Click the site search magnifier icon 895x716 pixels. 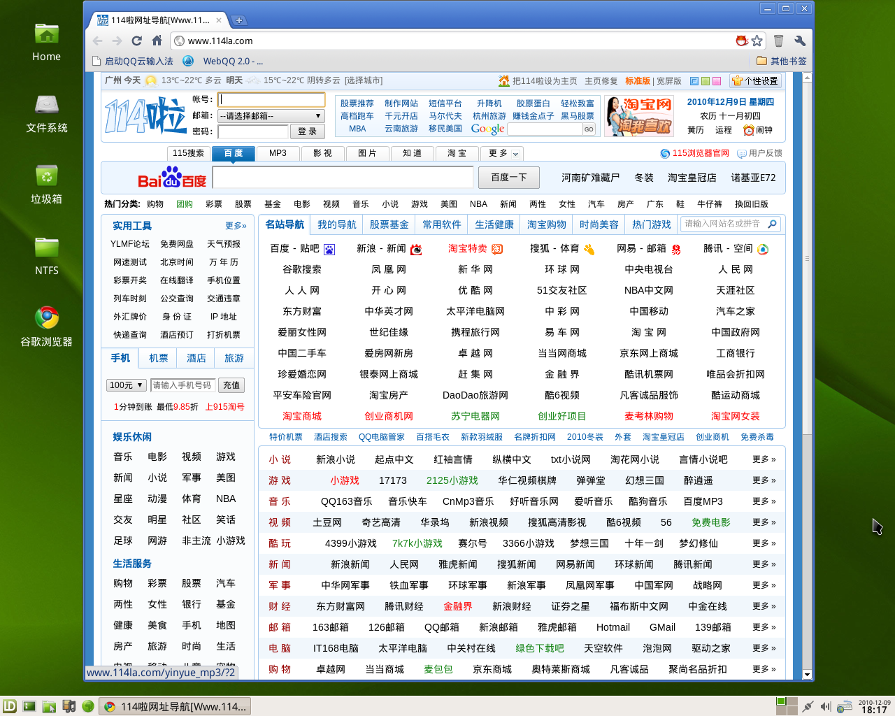coord(772,224)
